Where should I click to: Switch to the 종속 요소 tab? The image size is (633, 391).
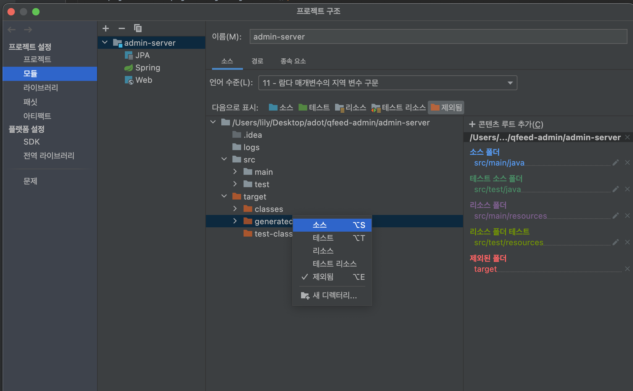(293, 61)
